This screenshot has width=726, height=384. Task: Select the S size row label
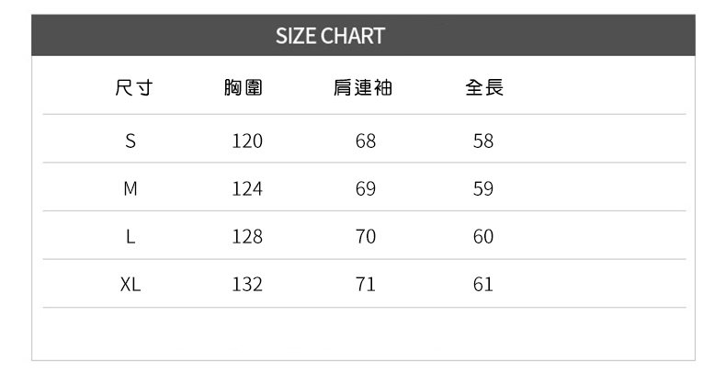point(130,141)
